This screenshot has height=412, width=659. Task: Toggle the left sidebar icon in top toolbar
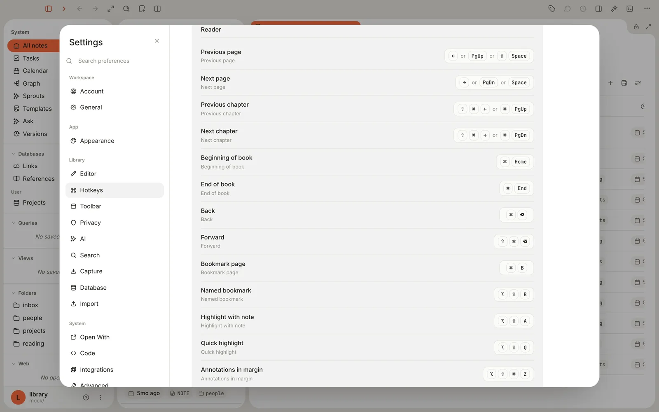(x=48, y=9)
